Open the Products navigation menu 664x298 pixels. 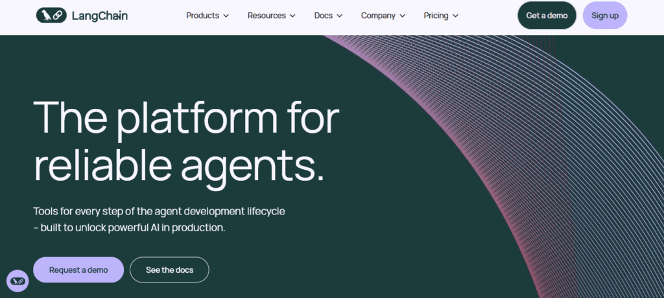click(x=202, y=16)
